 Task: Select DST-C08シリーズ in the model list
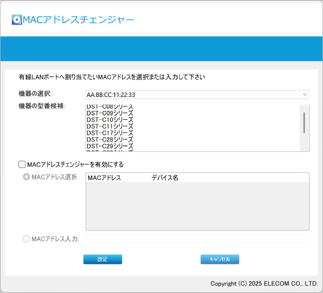(110, 107)
